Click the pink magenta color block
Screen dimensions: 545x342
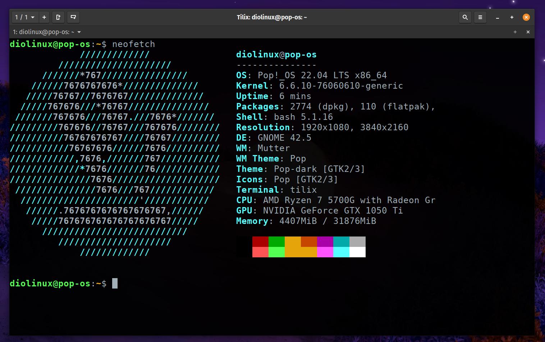pos(325,252)
